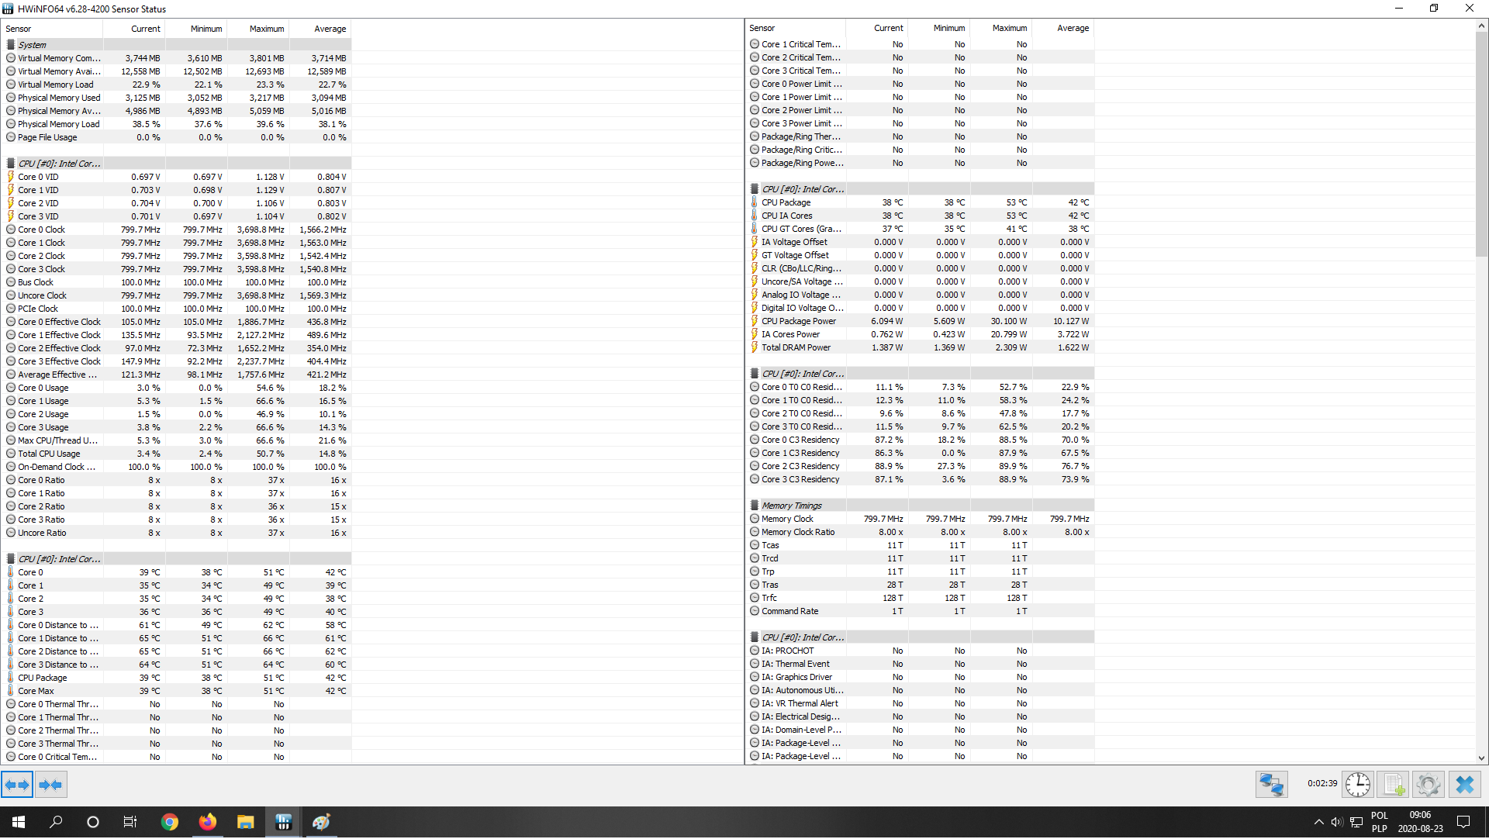Launch Firefox from taskbar
The height and width of the screenshot is (839, 1489).
point(207,823)
